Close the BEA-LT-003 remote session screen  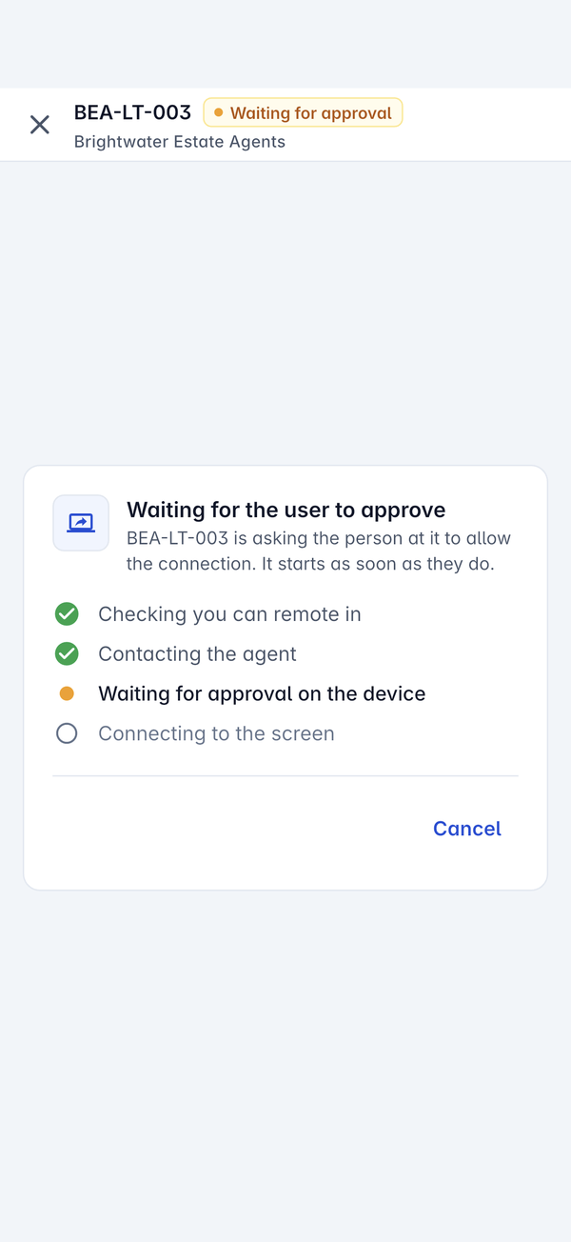(x=39, y=125)
